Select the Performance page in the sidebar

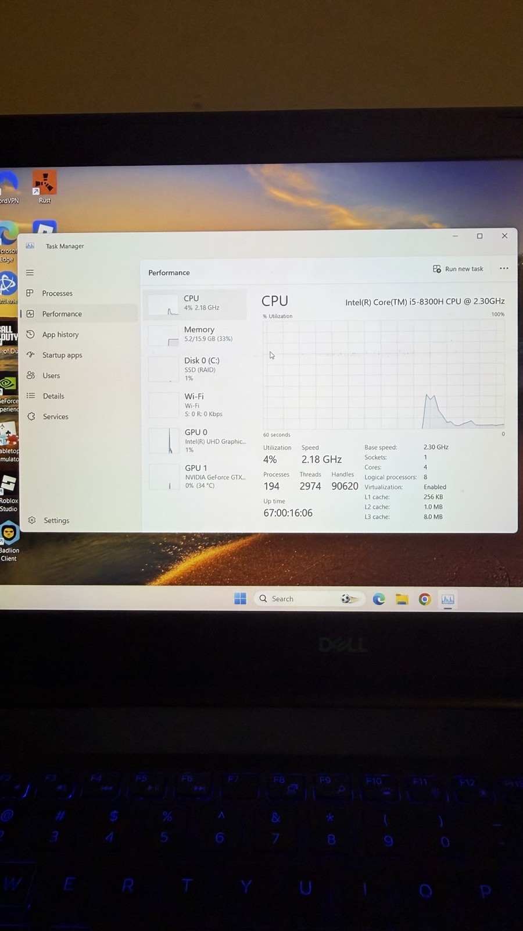click(79, 314)
